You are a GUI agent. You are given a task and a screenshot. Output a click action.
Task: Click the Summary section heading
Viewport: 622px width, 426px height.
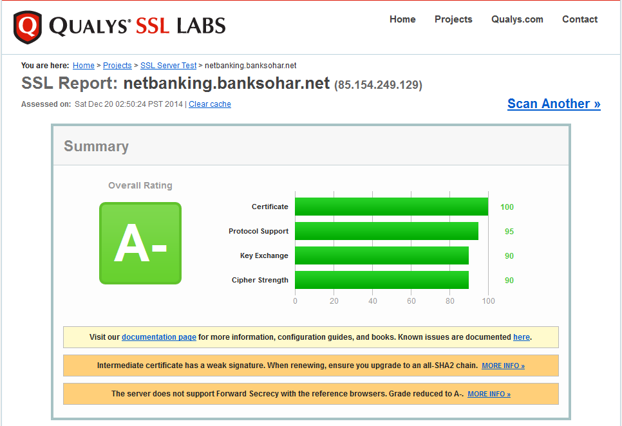(x=97, y=146)
